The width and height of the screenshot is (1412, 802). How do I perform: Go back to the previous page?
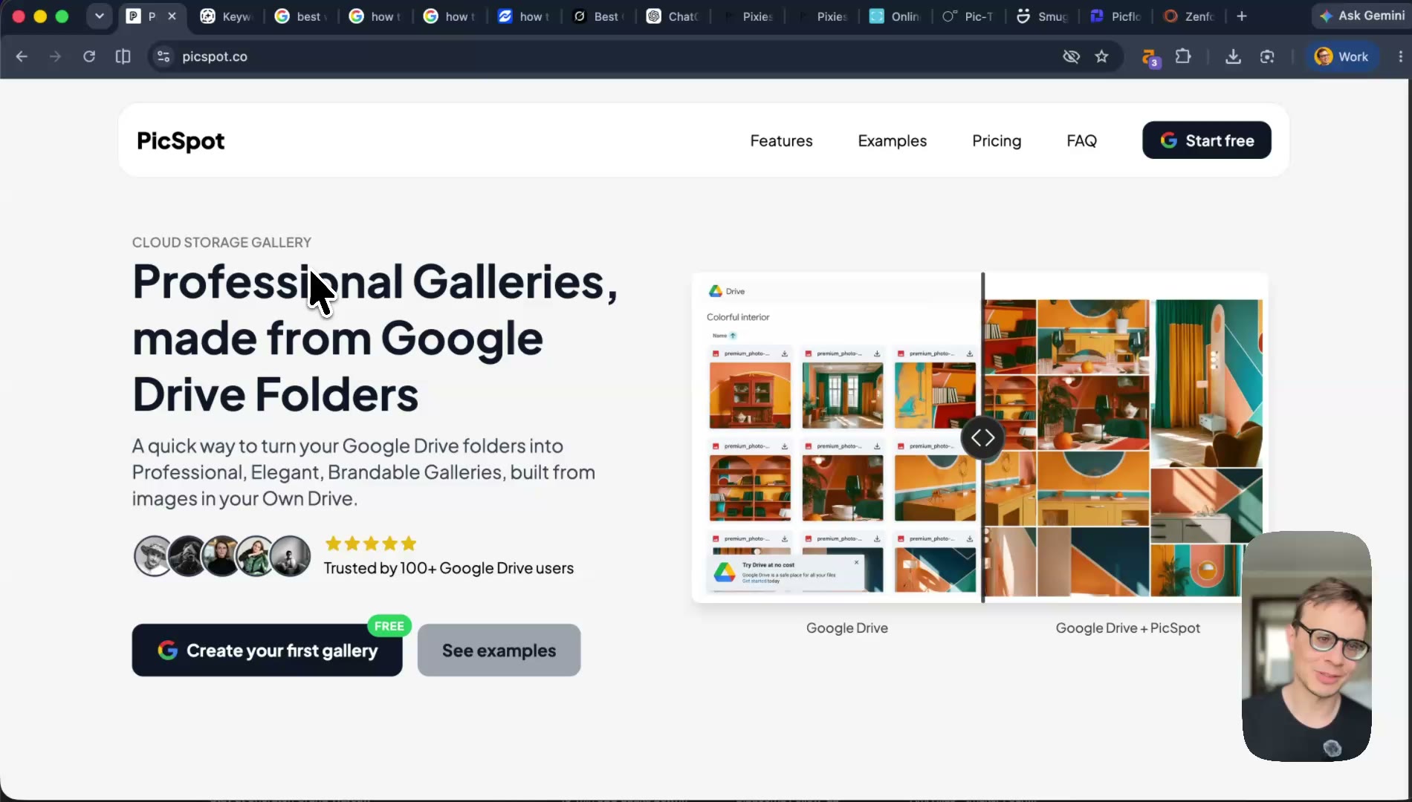click(x=22, y=56)
